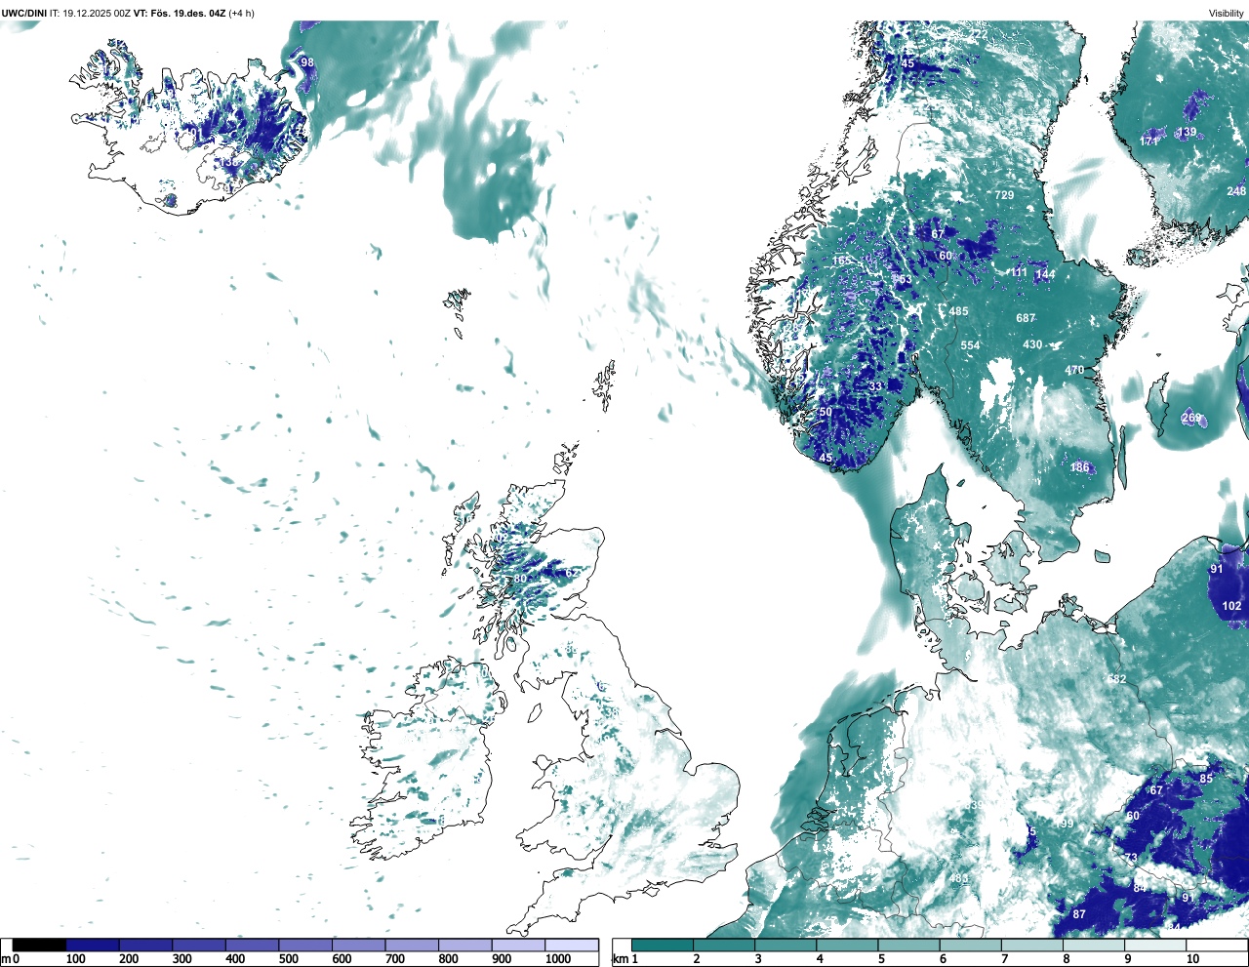Screen dimensions: 1249x967
Task: Click the '1000' label on metres legend
Action: [x=558, y=959]
